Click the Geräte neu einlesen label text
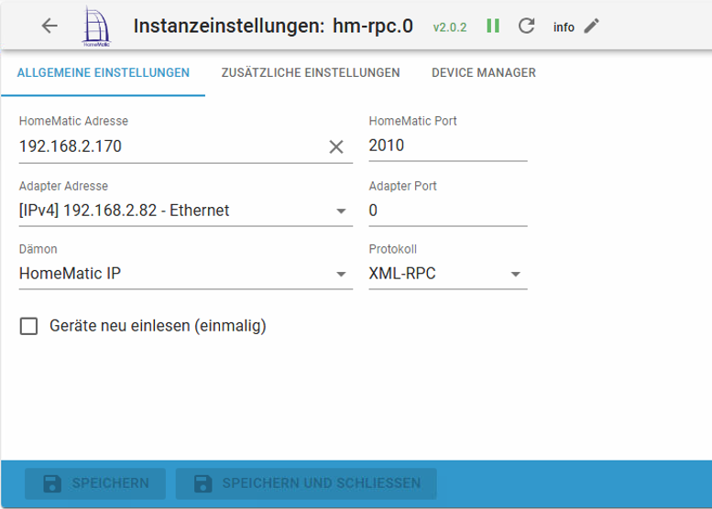 158,326
